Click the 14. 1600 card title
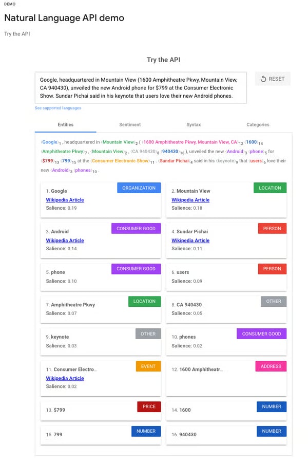Screen dimensions: 308x463 tap(181, 410)
